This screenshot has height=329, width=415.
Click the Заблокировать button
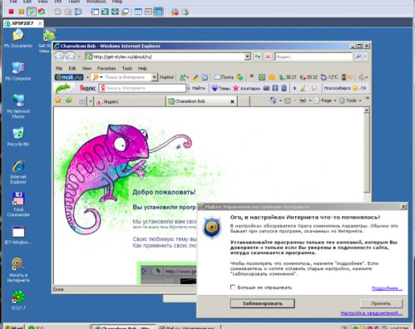(262, 303)
